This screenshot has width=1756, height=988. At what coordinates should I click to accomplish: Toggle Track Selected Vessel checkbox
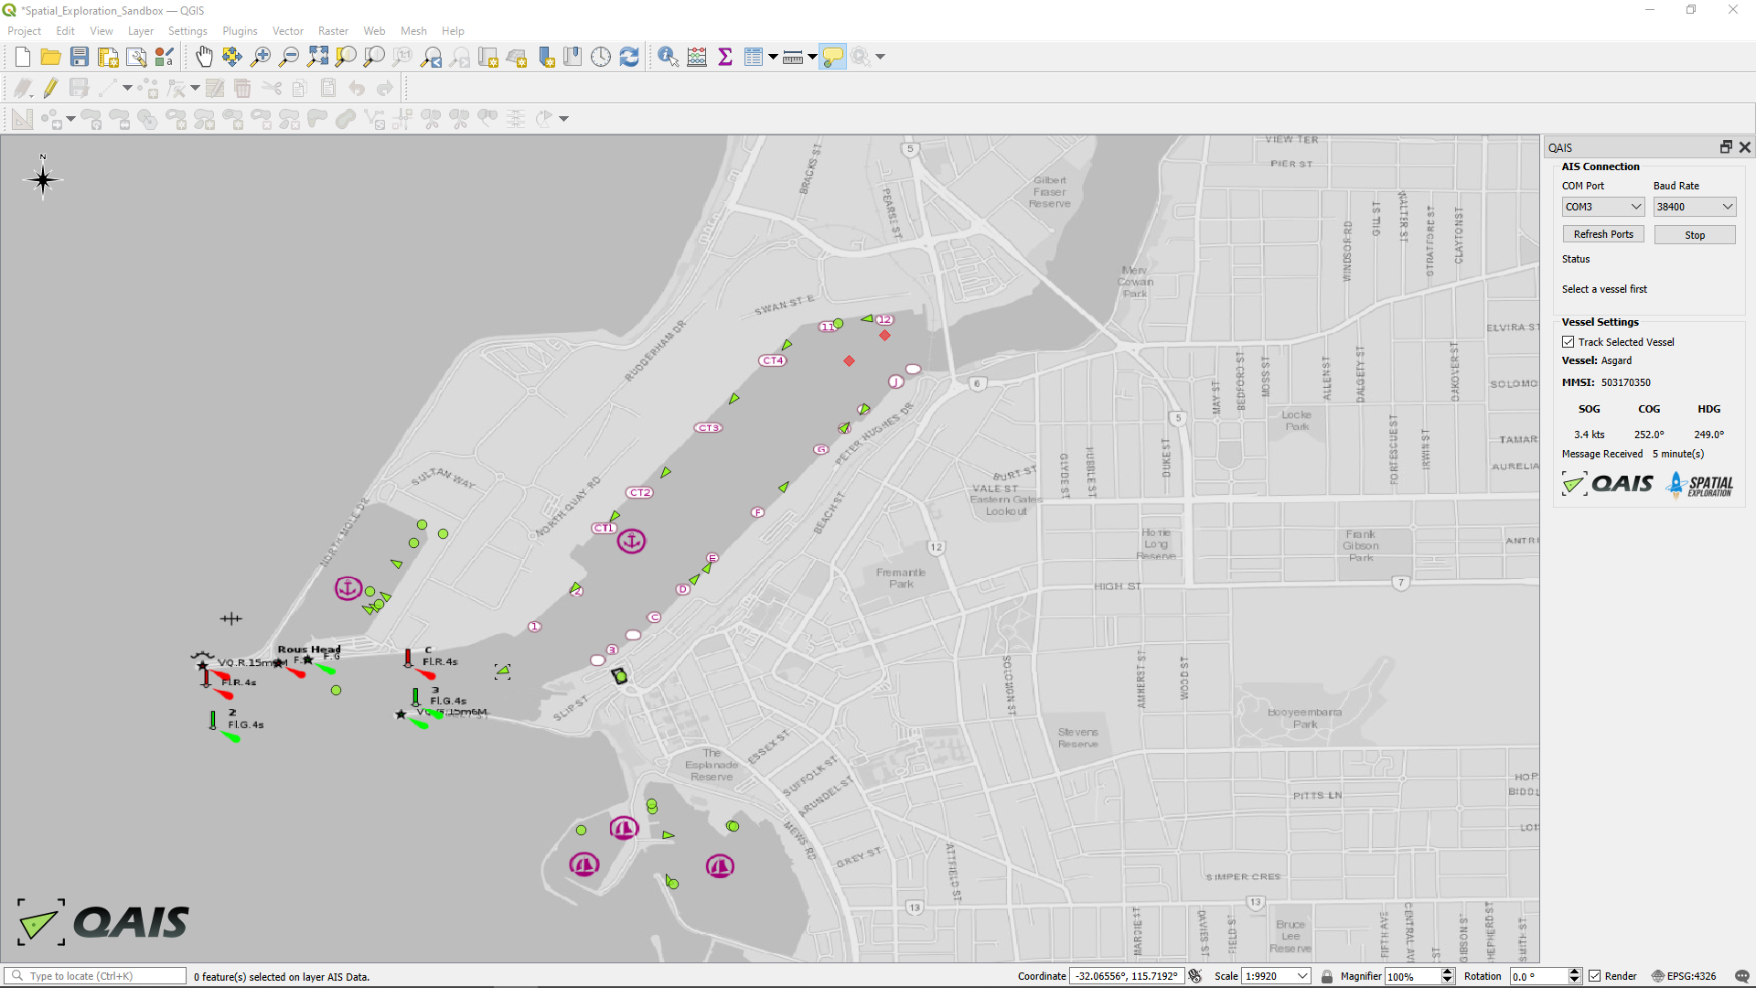tap(1569, 342)
